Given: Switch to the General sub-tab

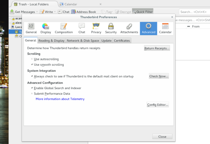Looking at the screenshot, I should tap(30, 40).
